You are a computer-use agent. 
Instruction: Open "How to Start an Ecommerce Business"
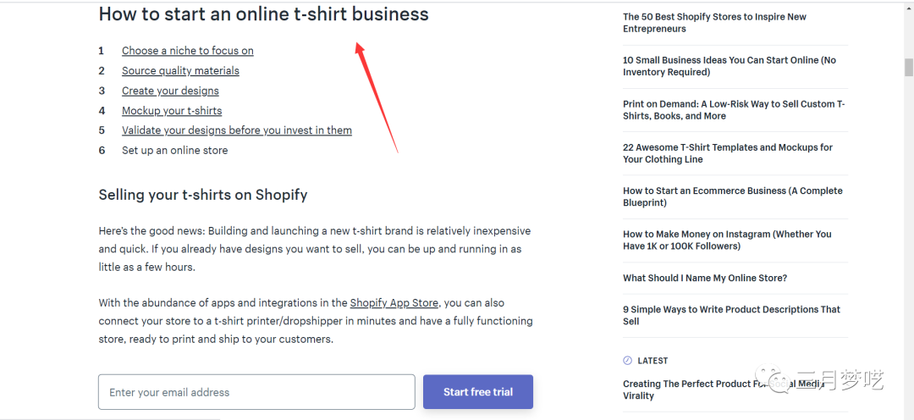[x=732, y=196]
